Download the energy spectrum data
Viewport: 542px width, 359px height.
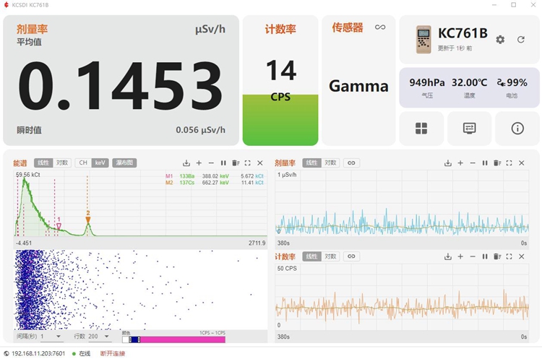pyautogui.click(x=186, y=163)
